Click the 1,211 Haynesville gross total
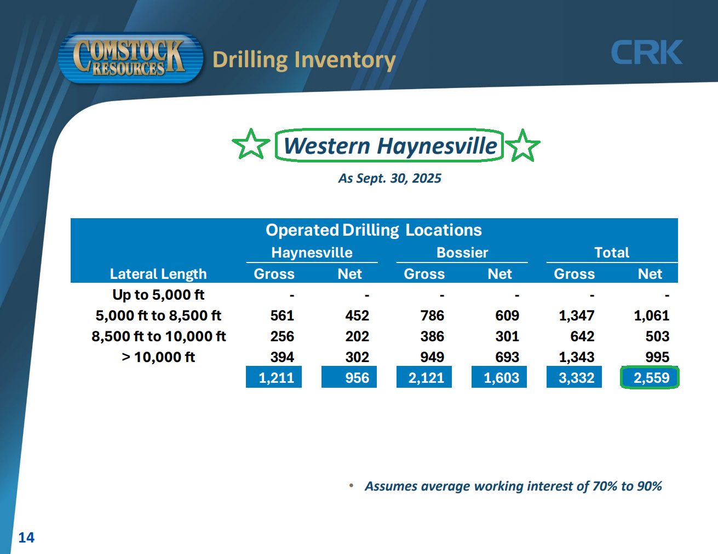This screenshot has width=718, height=554. [274, 378]
